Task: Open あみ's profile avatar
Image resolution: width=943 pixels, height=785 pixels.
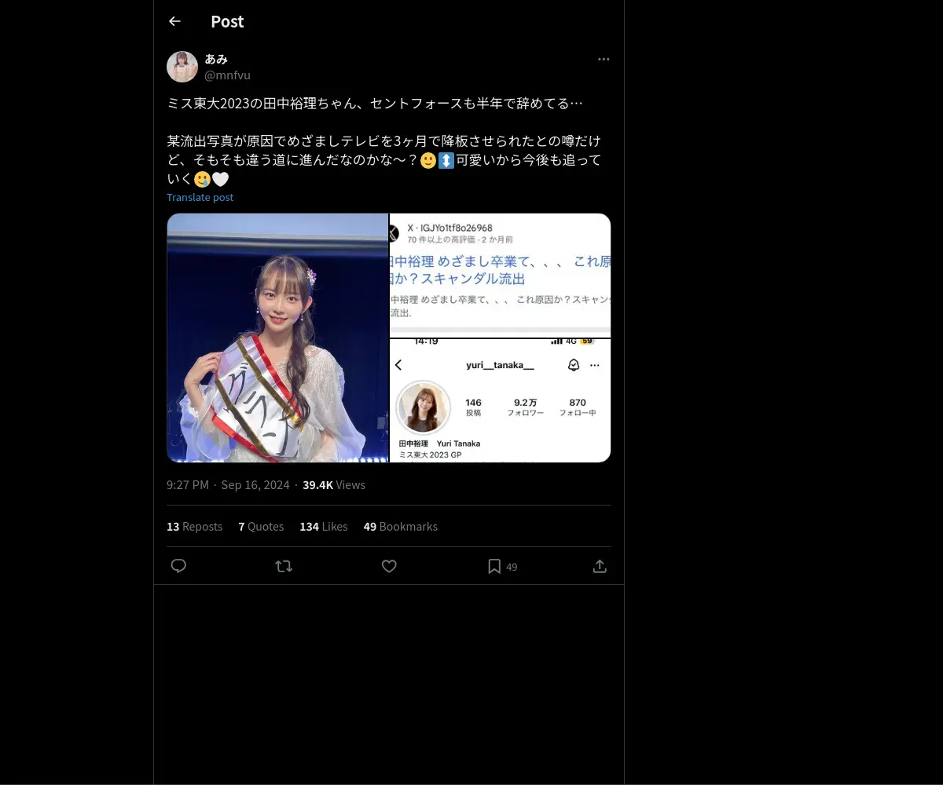Action: pos(182,67)
